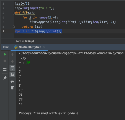The height and width of the screenshot is (120, 125).
Task: Click console output value 5
Action: click(x=20, y=81)
